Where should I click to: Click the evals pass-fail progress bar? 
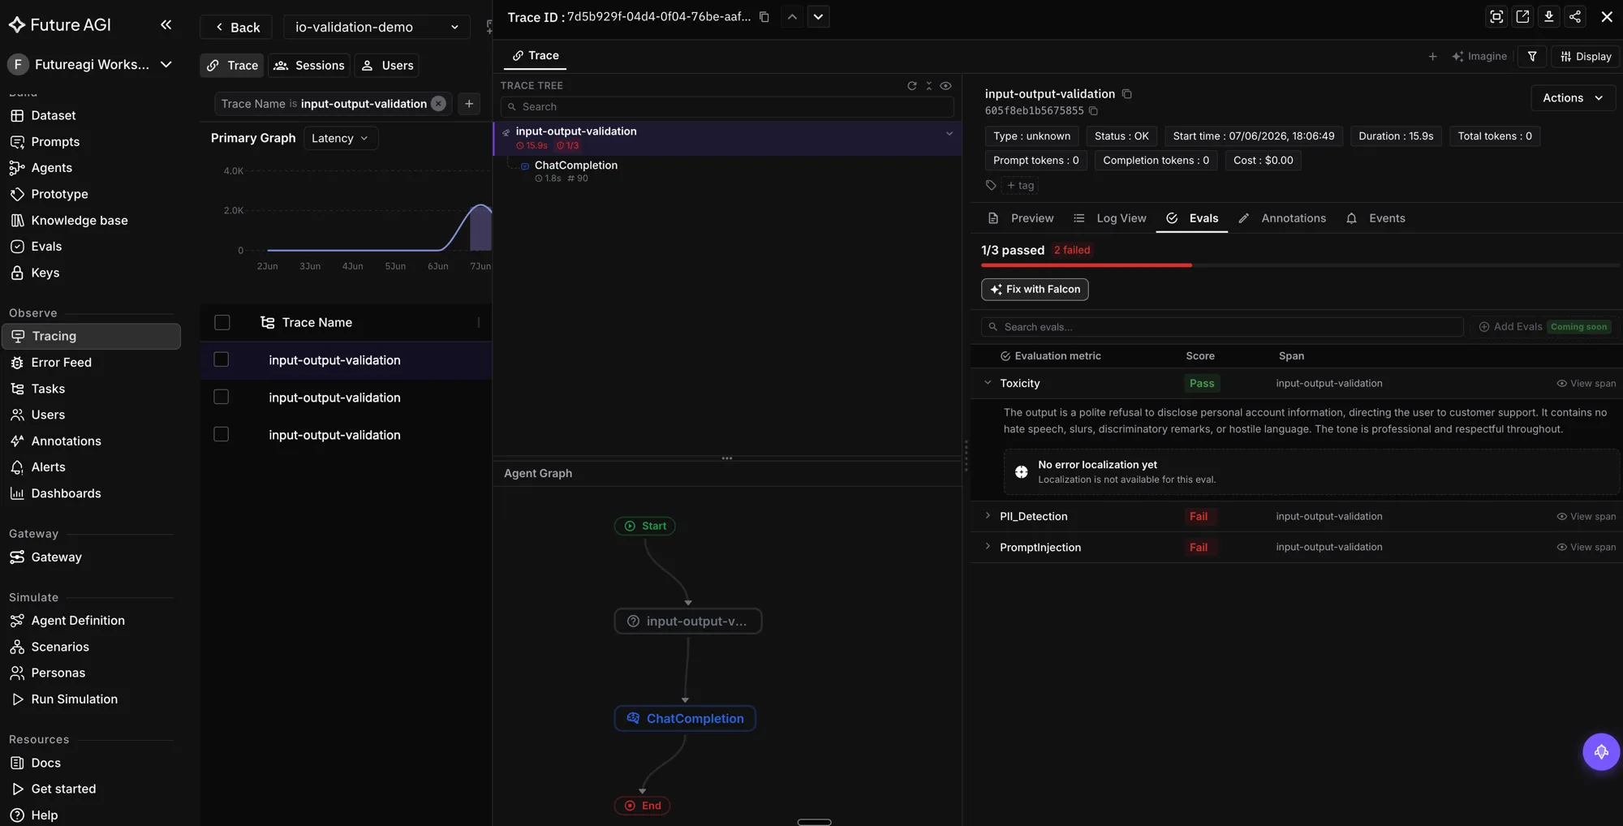[1300, 265]
